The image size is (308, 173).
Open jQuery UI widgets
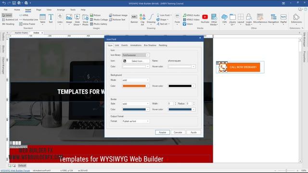tap(232, 20)
